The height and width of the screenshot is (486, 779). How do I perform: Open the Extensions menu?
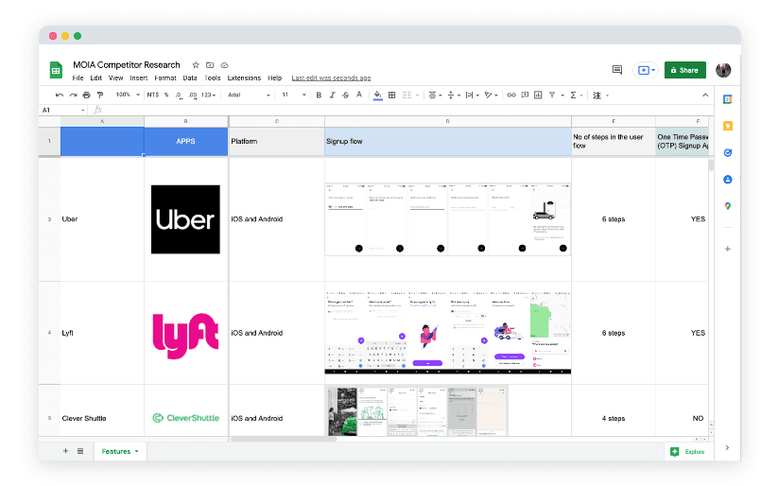(x=244, y=78)
